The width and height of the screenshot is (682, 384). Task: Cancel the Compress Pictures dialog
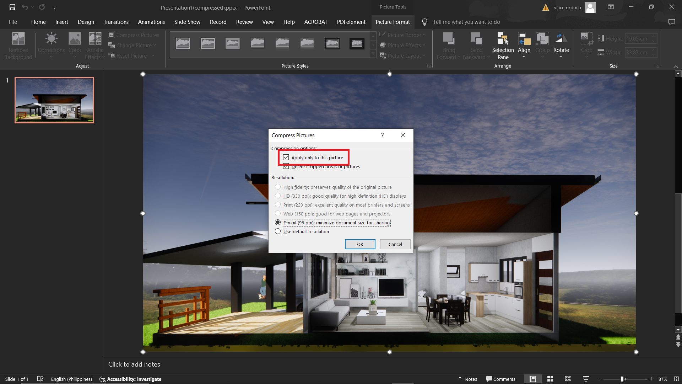coord(395,244)
